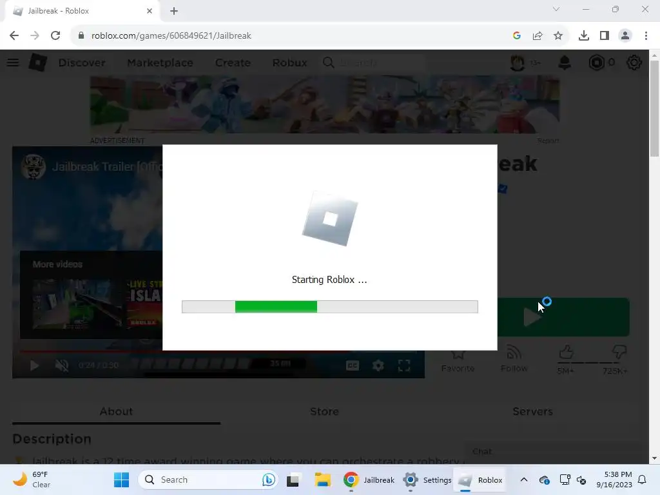Follow the Jailbreak game
The image size is (660, 495).
point(514,360)
